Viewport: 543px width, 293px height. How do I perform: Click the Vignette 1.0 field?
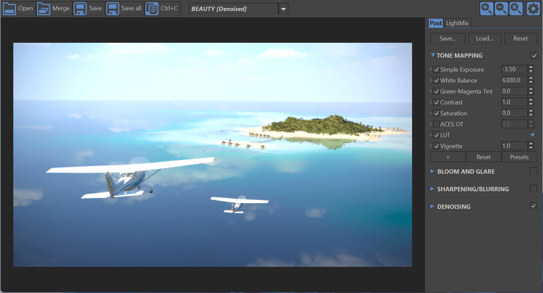[x=514, y=146]
